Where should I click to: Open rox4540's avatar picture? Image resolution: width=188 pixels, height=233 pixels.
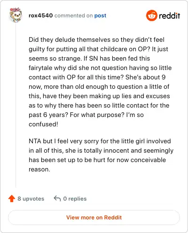(x=16, y=15)
